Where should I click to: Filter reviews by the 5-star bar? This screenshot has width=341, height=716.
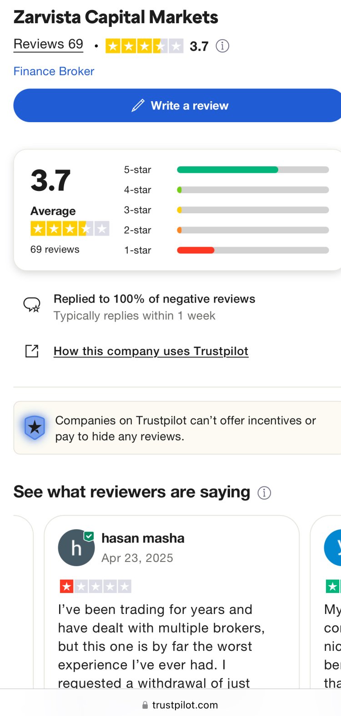click(252, 170)
